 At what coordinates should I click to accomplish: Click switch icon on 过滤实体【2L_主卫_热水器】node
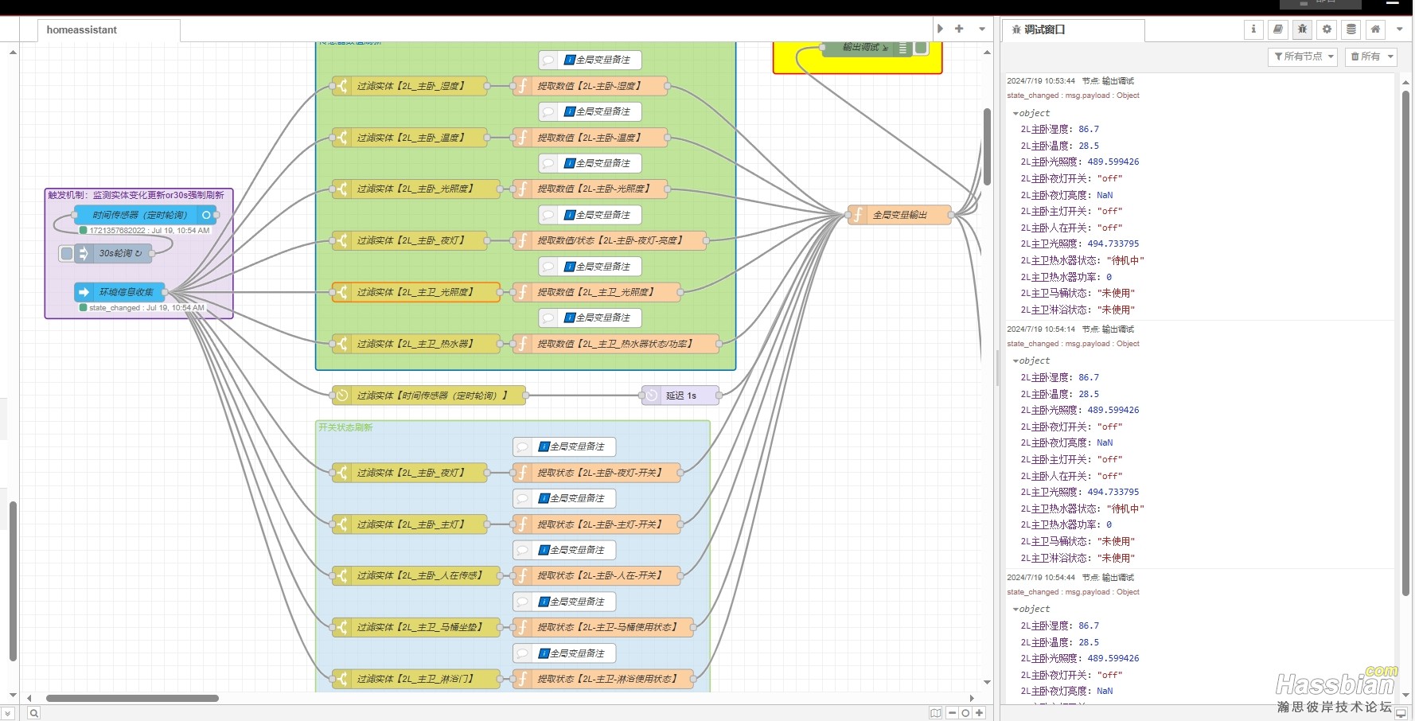[x=342, y=344]
